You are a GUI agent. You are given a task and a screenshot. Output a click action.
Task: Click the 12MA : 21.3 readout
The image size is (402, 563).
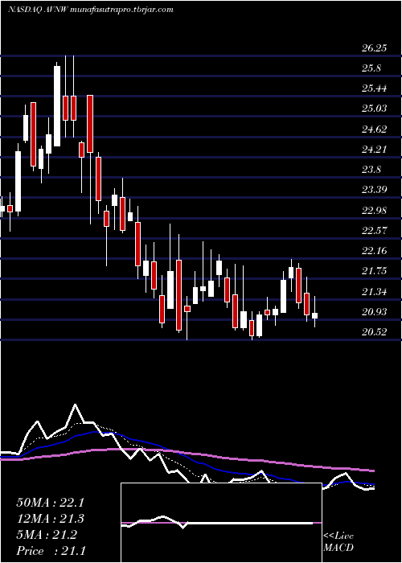click(x=51, y=519)
